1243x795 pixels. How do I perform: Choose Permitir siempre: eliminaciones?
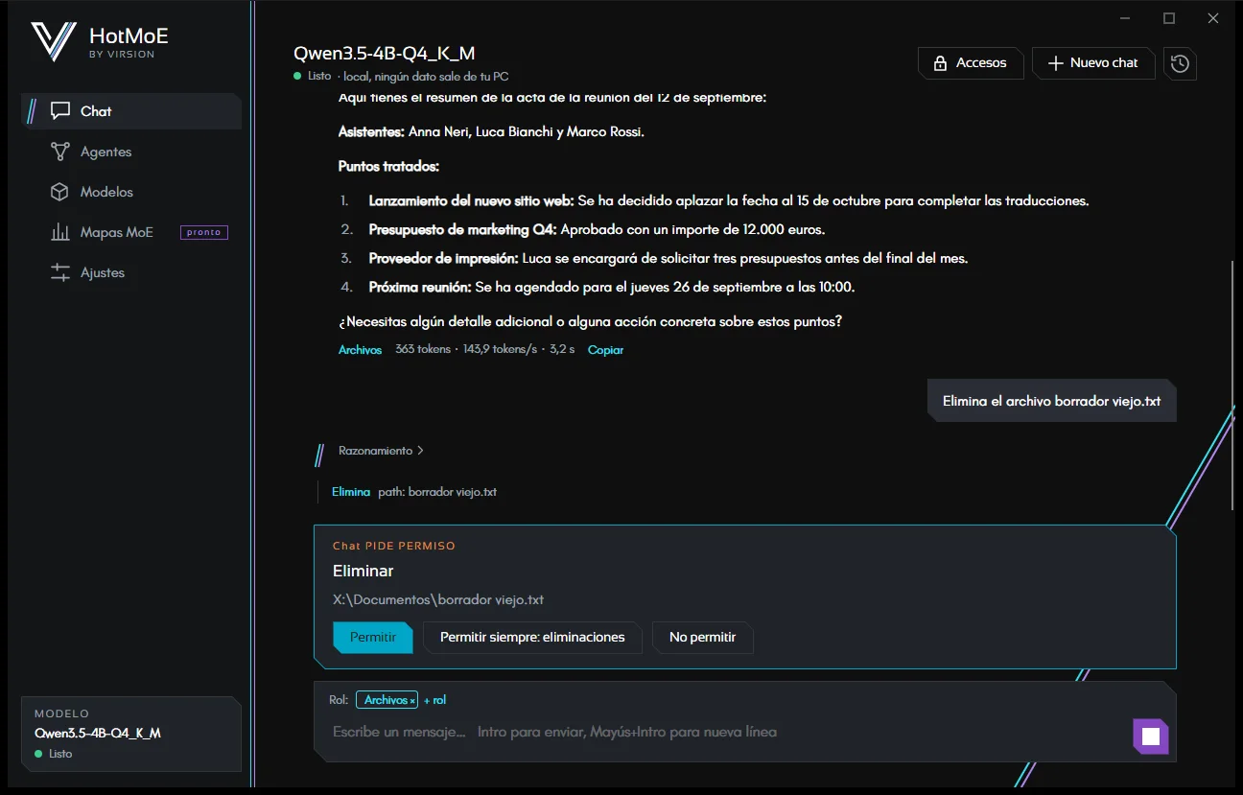pyautogui.click(x=532, y=638)
